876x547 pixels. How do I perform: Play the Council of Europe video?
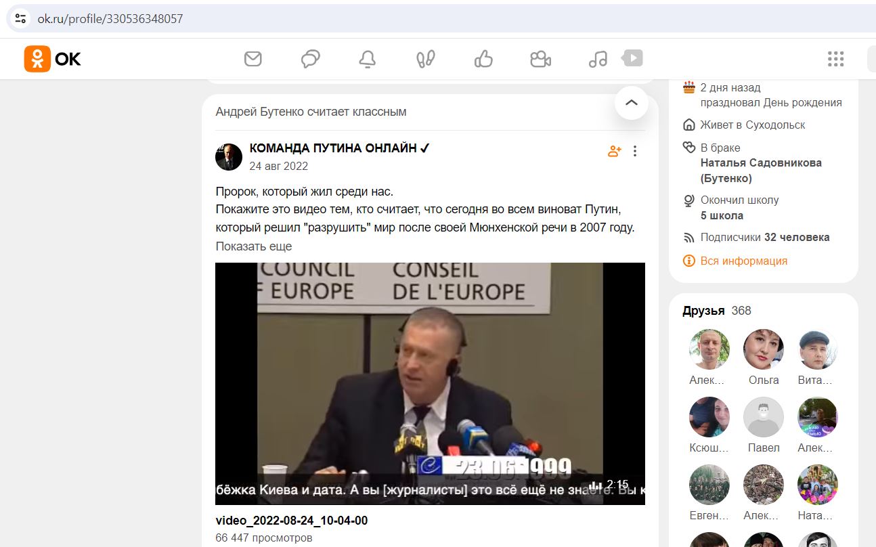pos(430,384)
